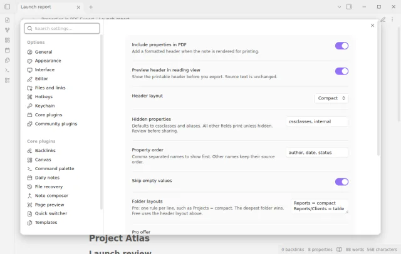Click the Search settings field
The height and width of the screenshot is (254, 401).
62,28
